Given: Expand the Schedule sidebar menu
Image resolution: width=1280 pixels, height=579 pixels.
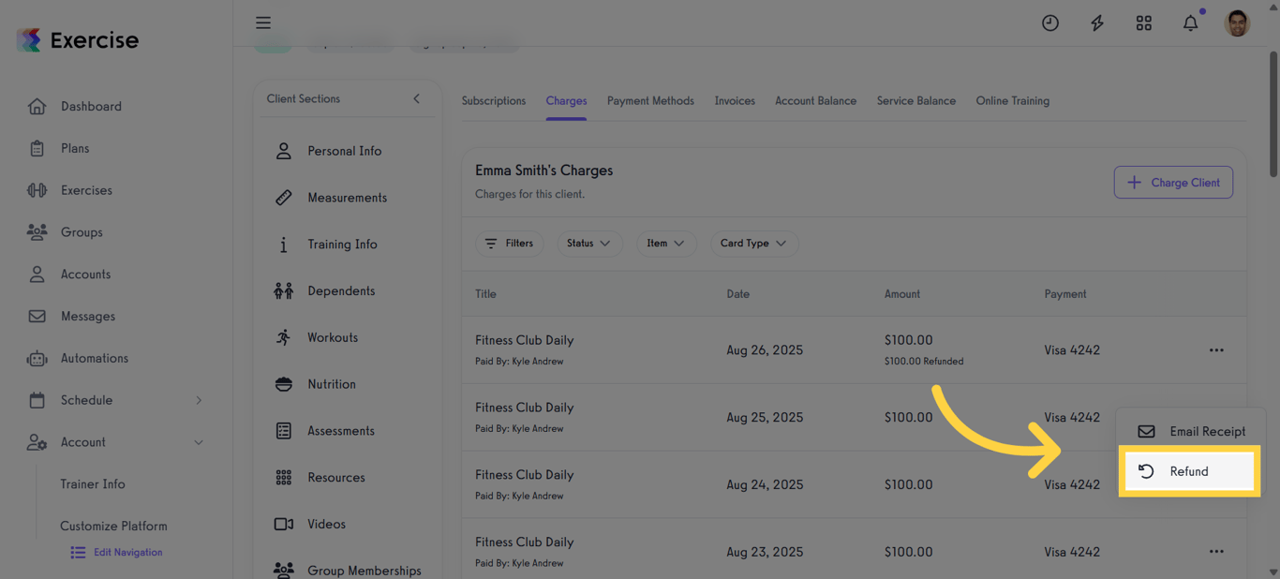Looking at the screenshot, I should (x=198, y=400).
